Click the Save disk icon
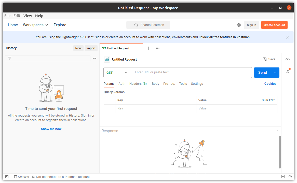The width and height of the screenshot is (297, 183). coord(264,59)
